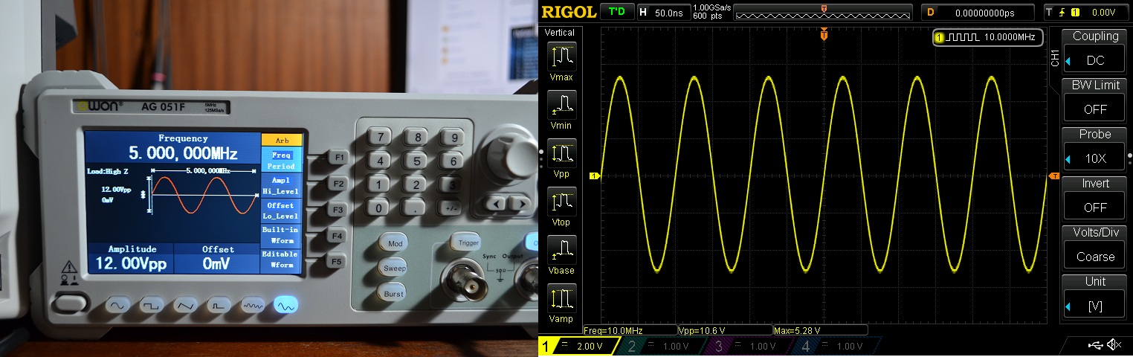Toggle the BW Limit OFF setting

(x=1095, y=109)
